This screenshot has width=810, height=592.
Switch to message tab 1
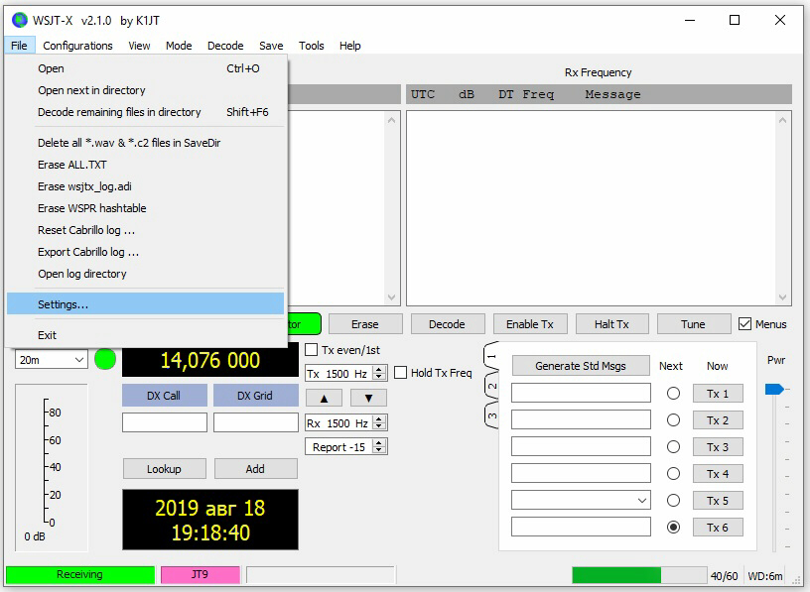click(x=491, y=356)
